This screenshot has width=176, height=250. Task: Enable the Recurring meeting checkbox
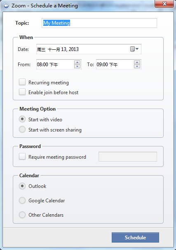click(x=22, y=82)
